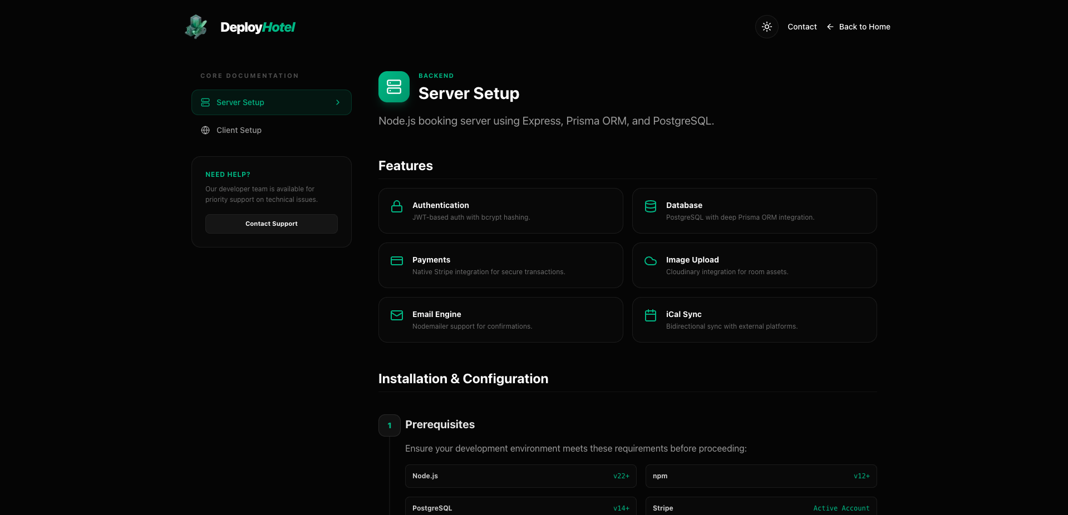Screen dimensions: 1068x515
Task: Select the Node.js v22+ requirement card
Action: (x=520, y=476)
